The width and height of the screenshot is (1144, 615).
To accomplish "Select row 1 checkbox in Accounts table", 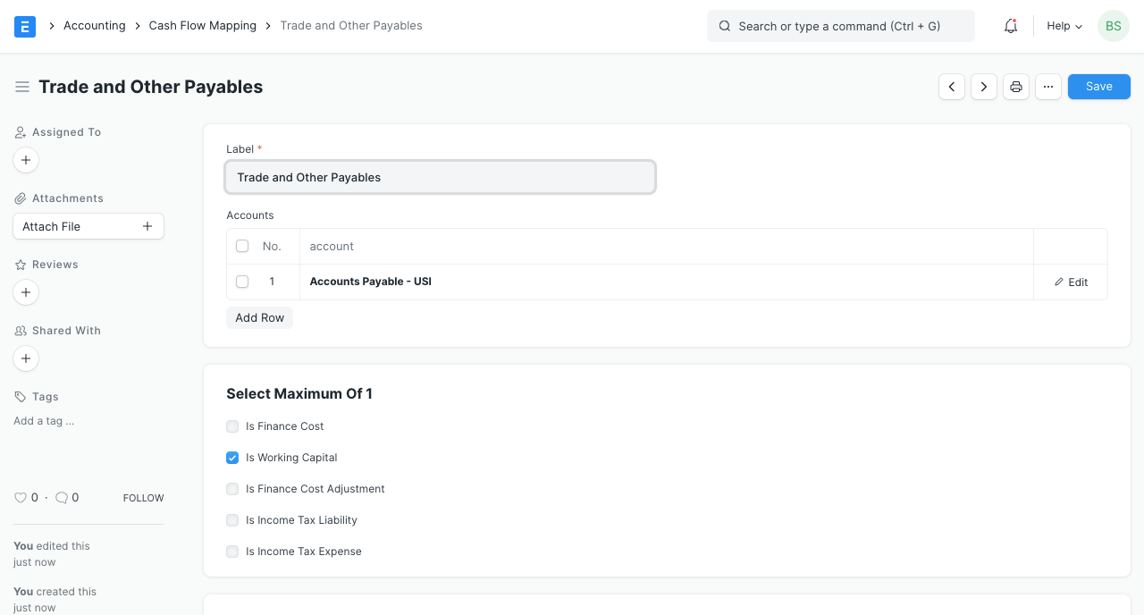I will tap(242, 282).
